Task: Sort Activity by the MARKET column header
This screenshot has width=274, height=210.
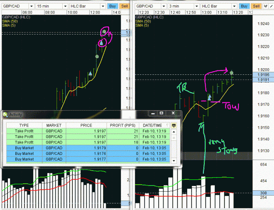Action: click(54, 126)
